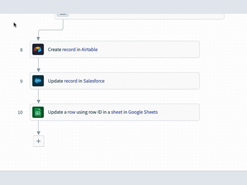Click the 'row' link in step 10
Screen dimensions: 247x185
pyautogui.click(x=71, y=112)
